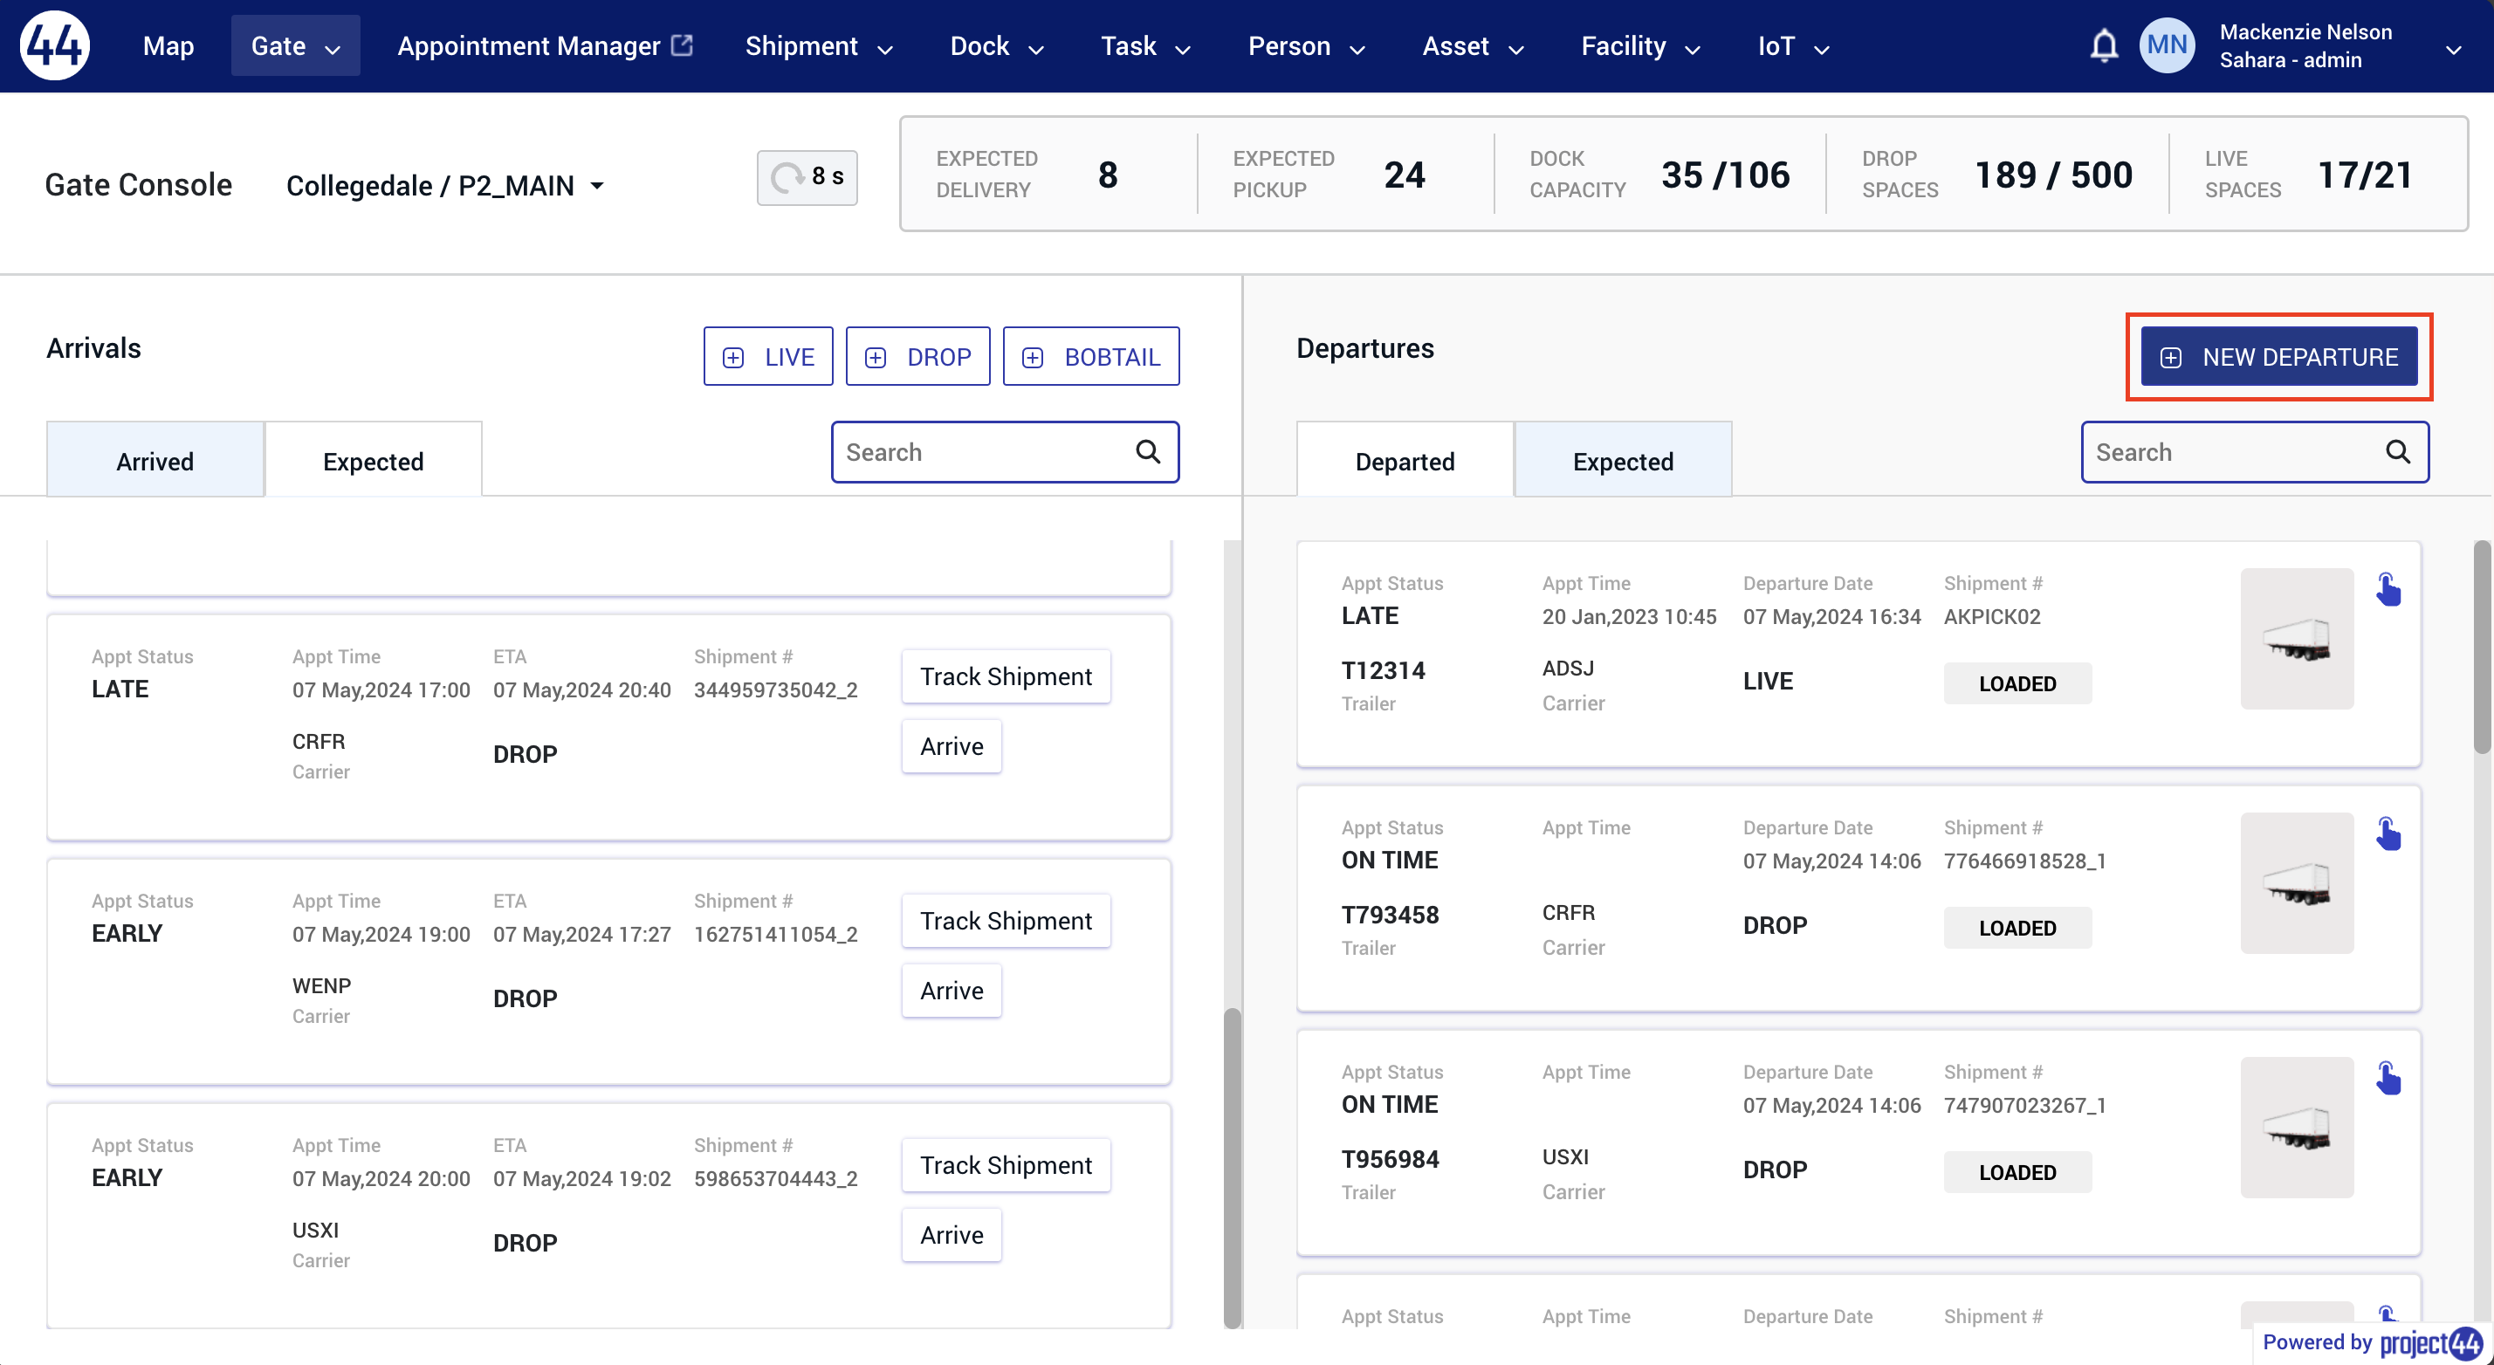The width and height of the screenshot is (2494, 1365).
Task: Expand the Person menu
Action: 1306,45
